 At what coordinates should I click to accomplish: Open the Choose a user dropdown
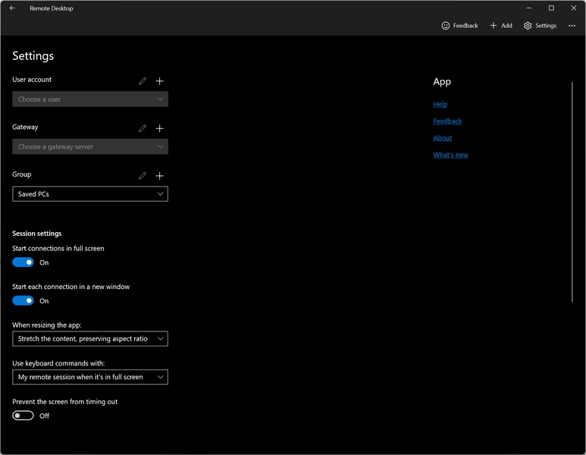(90, 99)
